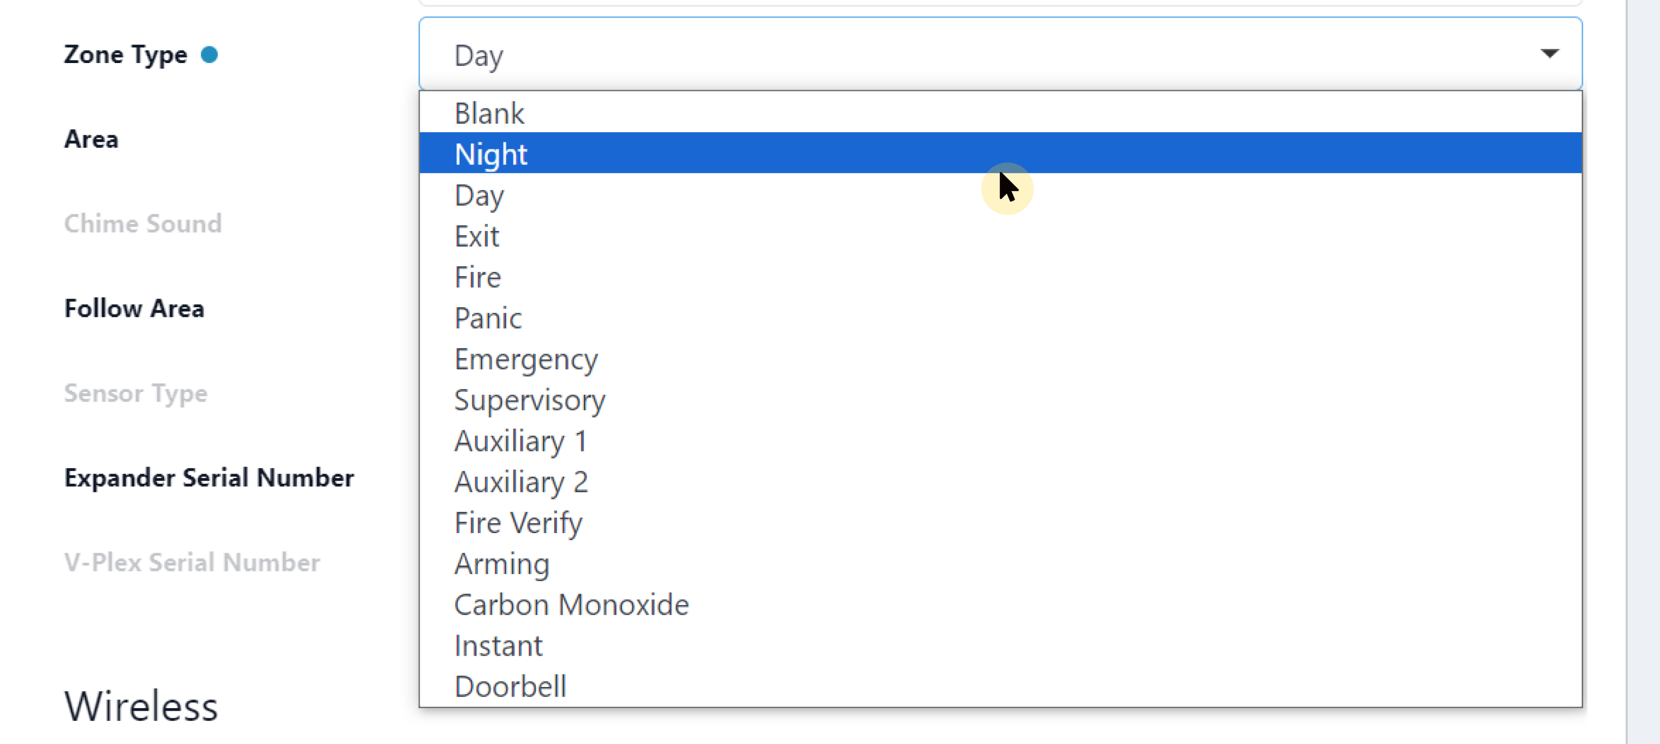
Task: Click the Follow Area field label
Action: coord(134,308)
